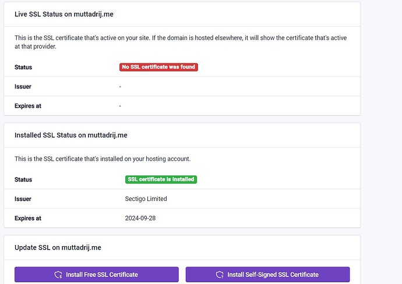Viewport: 402px width, 284px height.
Task: Click the installed certificate description text
Action: (102, 159)
